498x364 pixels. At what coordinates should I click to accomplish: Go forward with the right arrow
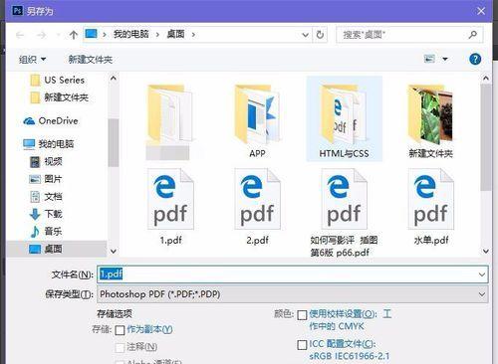click(x=41, y=35)
